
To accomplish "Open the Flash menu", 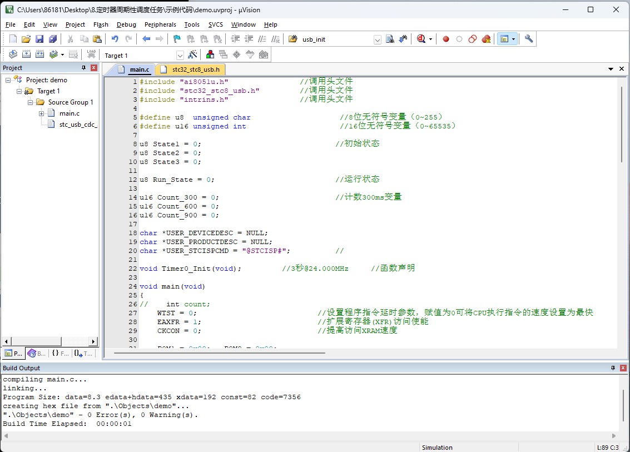I will (101, 24).
